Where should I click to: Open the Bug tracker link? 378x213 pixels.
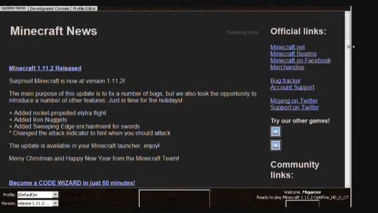[x=285, y=80]
